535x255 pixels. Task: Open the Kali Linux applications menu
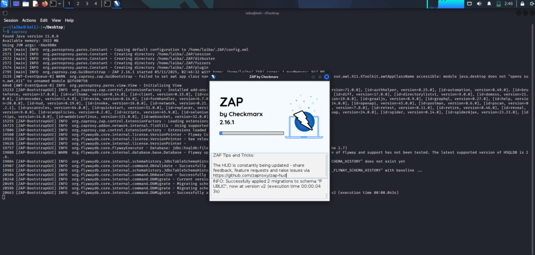tap(4, 4)
